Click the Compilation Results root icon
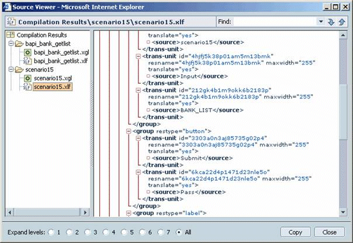 click(11, 35)
